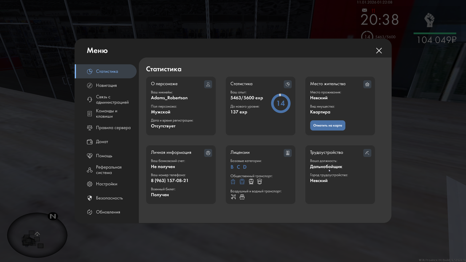
Task: Click the compass icon beside Навигация
Action: tap(90, 86)
